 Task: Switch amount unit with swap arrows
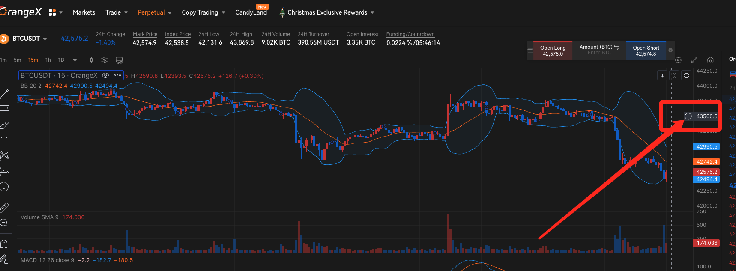click(x=616, y=47)
